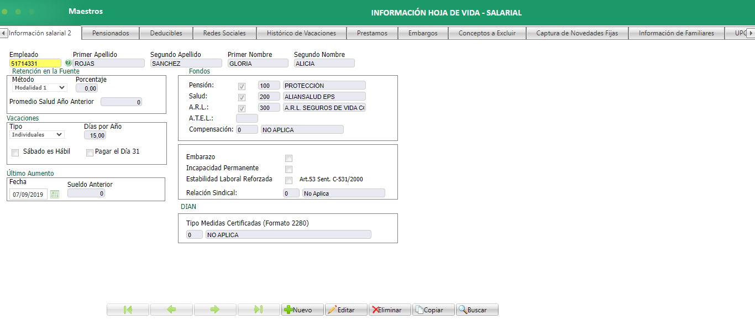Click the Eliminar button
Screen dimensions: 755x330
click(390, 310)
